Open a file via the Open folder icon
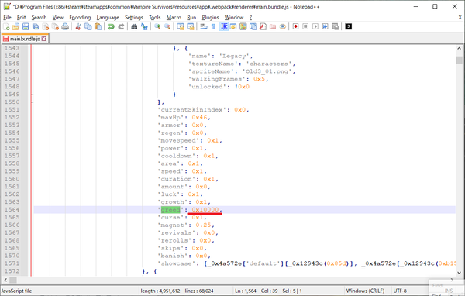Viewport: 465px width, 296px height. pyautogui.click(x=15, y=27)
